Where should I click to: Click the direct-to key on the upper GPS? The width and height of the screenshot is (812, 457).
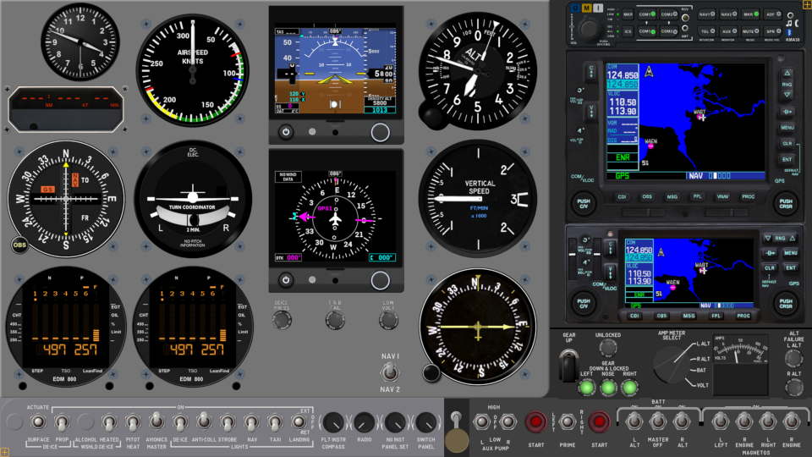tap(787, 111)
